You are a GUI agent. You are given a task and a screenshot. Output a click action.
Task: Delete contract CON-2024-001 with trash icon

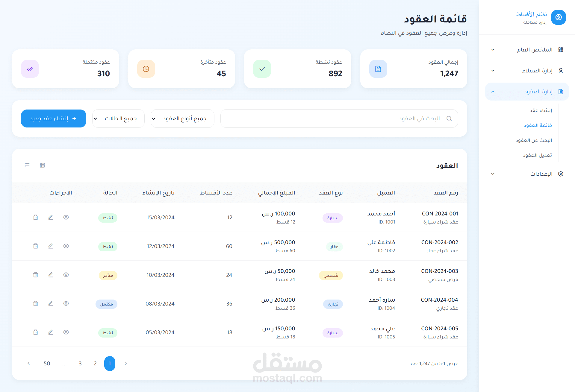tap(36, 217)
